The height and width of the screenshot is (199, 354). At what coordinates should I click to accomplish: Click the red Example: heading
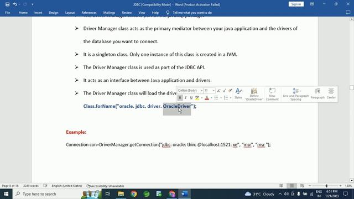[x=76, y=132]
